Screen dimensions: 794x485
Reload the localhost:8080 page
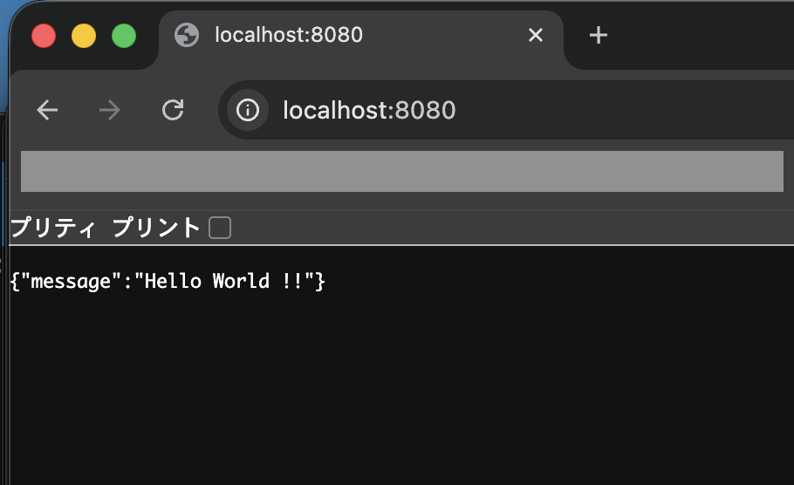click(173, 110)
